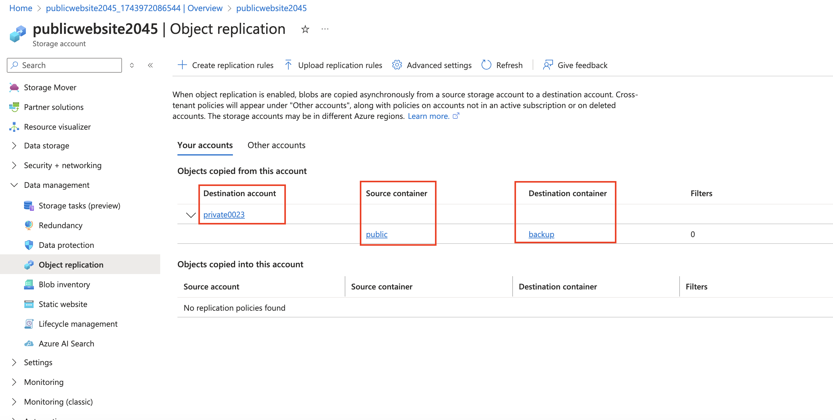The image size is (833, 420).
Task: Click the Static website icon
Action: (29, 304)
